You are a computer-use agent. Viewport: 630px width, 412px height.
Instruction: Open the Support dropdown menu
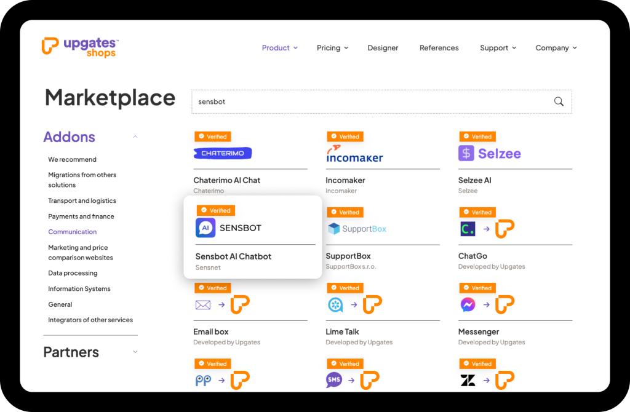(498, 48)
